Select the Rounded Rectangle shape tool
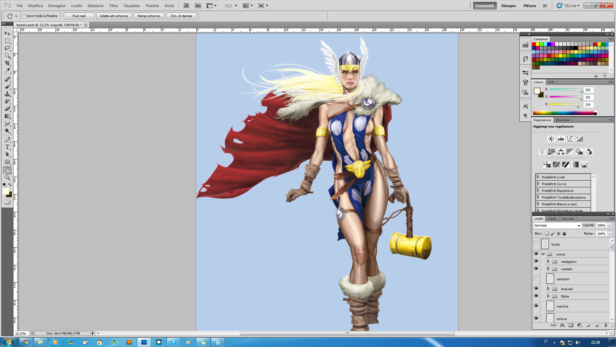Image resolution: width=616 pixels, height=347 pixels. (7, 162)
